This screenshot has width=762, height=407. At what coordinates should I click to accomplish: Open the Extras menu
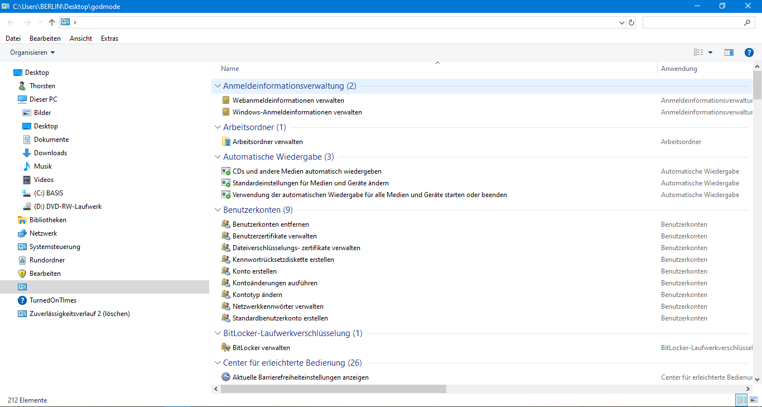(x=109, y=39)
